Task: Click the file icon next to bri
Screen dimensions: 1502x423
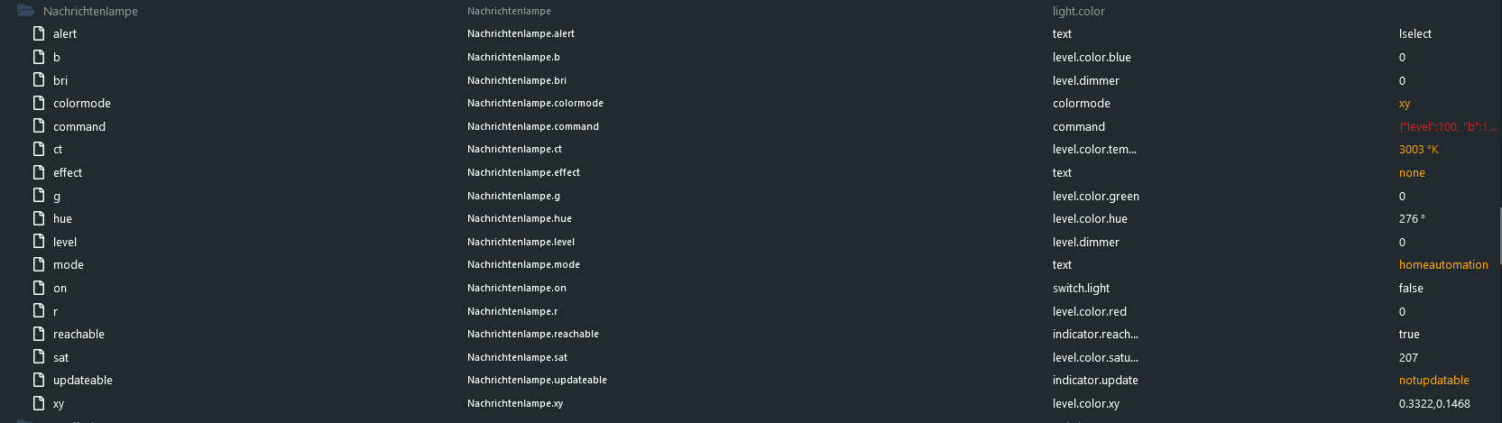Action: click(x=39, y=80)
